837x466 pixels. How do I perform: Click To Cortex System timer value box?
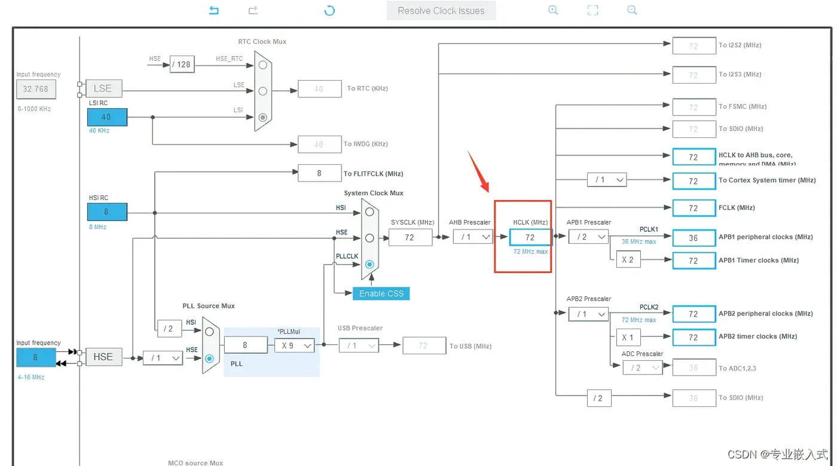[694, 181]
